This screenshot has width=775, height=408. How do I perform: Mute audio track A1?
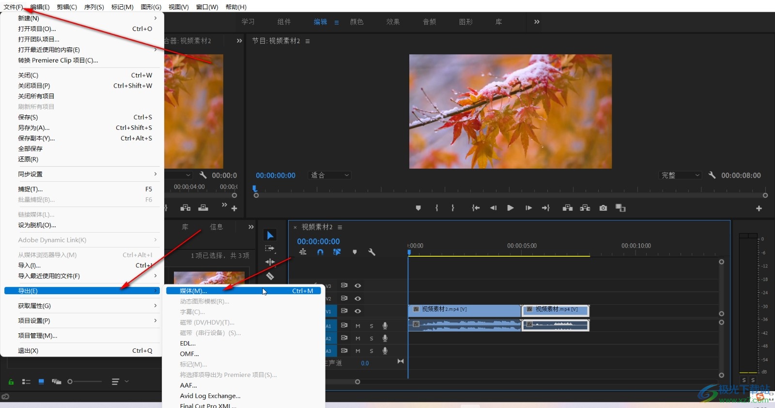pos(358,326)
